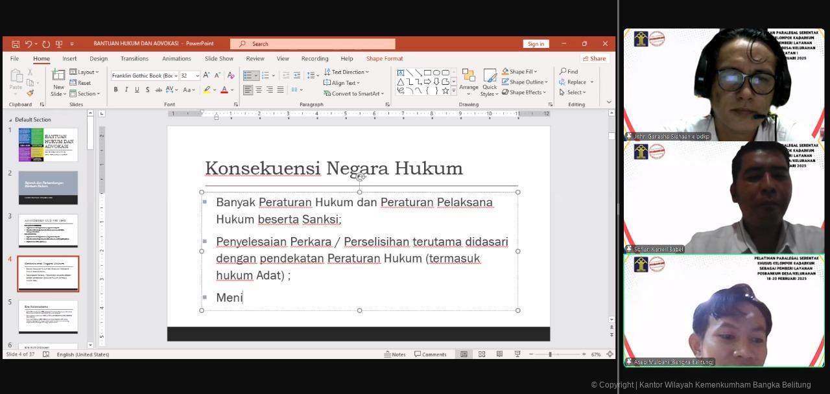
Task: Toggle Bold formatting
Action: click(x=115, y=90)
